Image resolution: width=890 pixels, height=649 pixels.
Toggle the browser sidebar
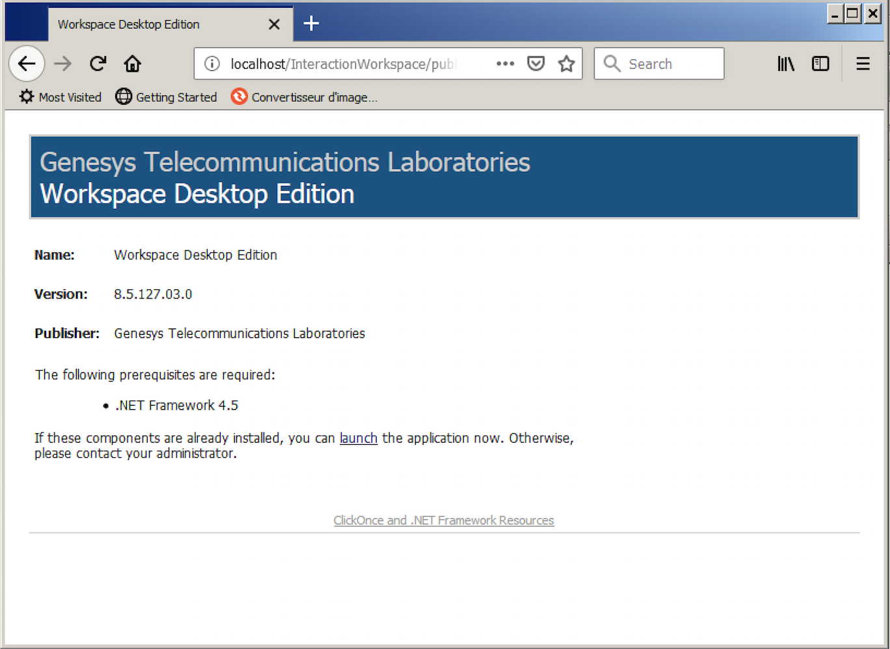pos(820,63)
